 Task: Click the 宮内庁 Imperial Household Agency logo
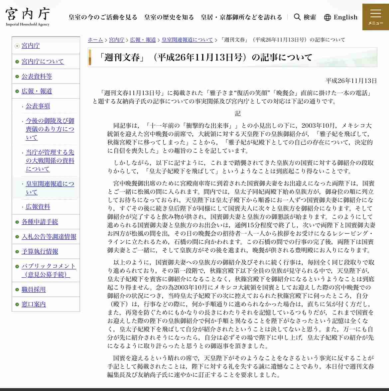tap(27, 17)
